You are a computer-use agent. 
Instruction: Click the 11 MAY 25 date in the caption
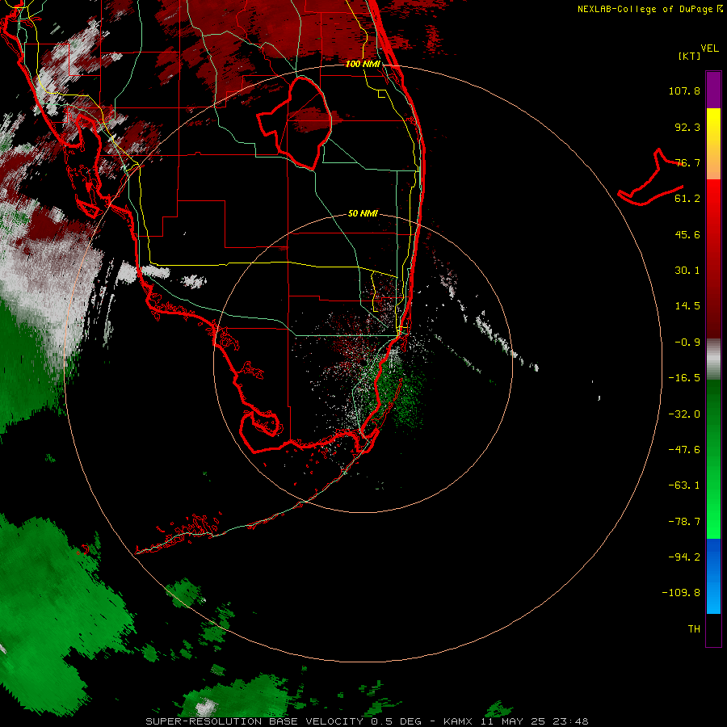click(515, 721)
